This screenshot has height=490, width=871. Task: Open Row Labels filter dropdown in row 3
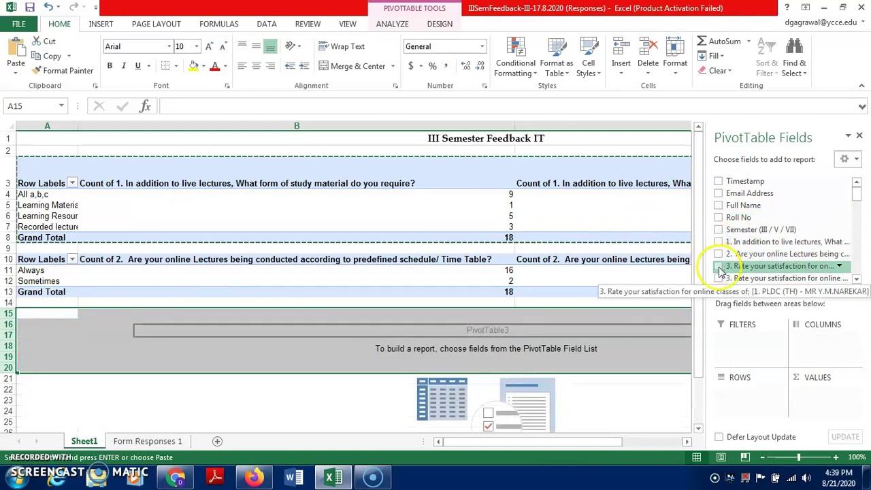coord(71,183)
